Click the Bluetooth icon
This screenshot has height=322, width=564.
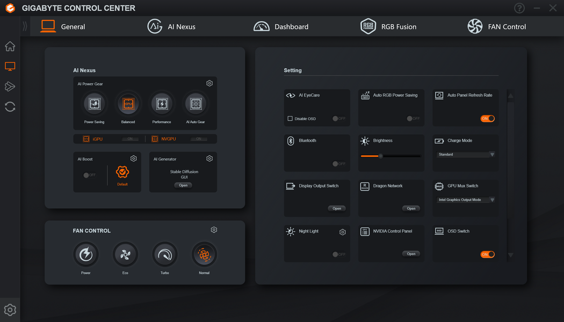(x=291, y=141)
